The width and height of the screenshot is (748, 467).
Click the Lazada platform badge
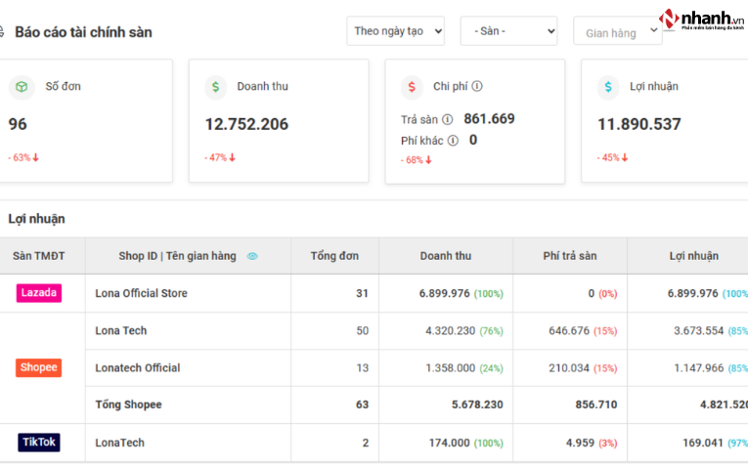pos(39,293)
